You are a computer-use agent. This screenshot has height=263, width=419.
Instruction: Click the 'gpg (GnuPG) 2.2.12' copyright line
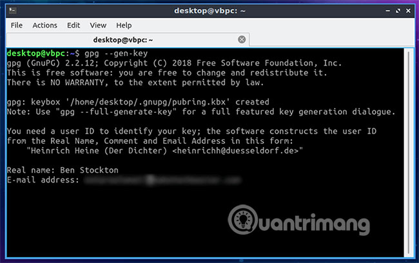[x=174, y=63]
